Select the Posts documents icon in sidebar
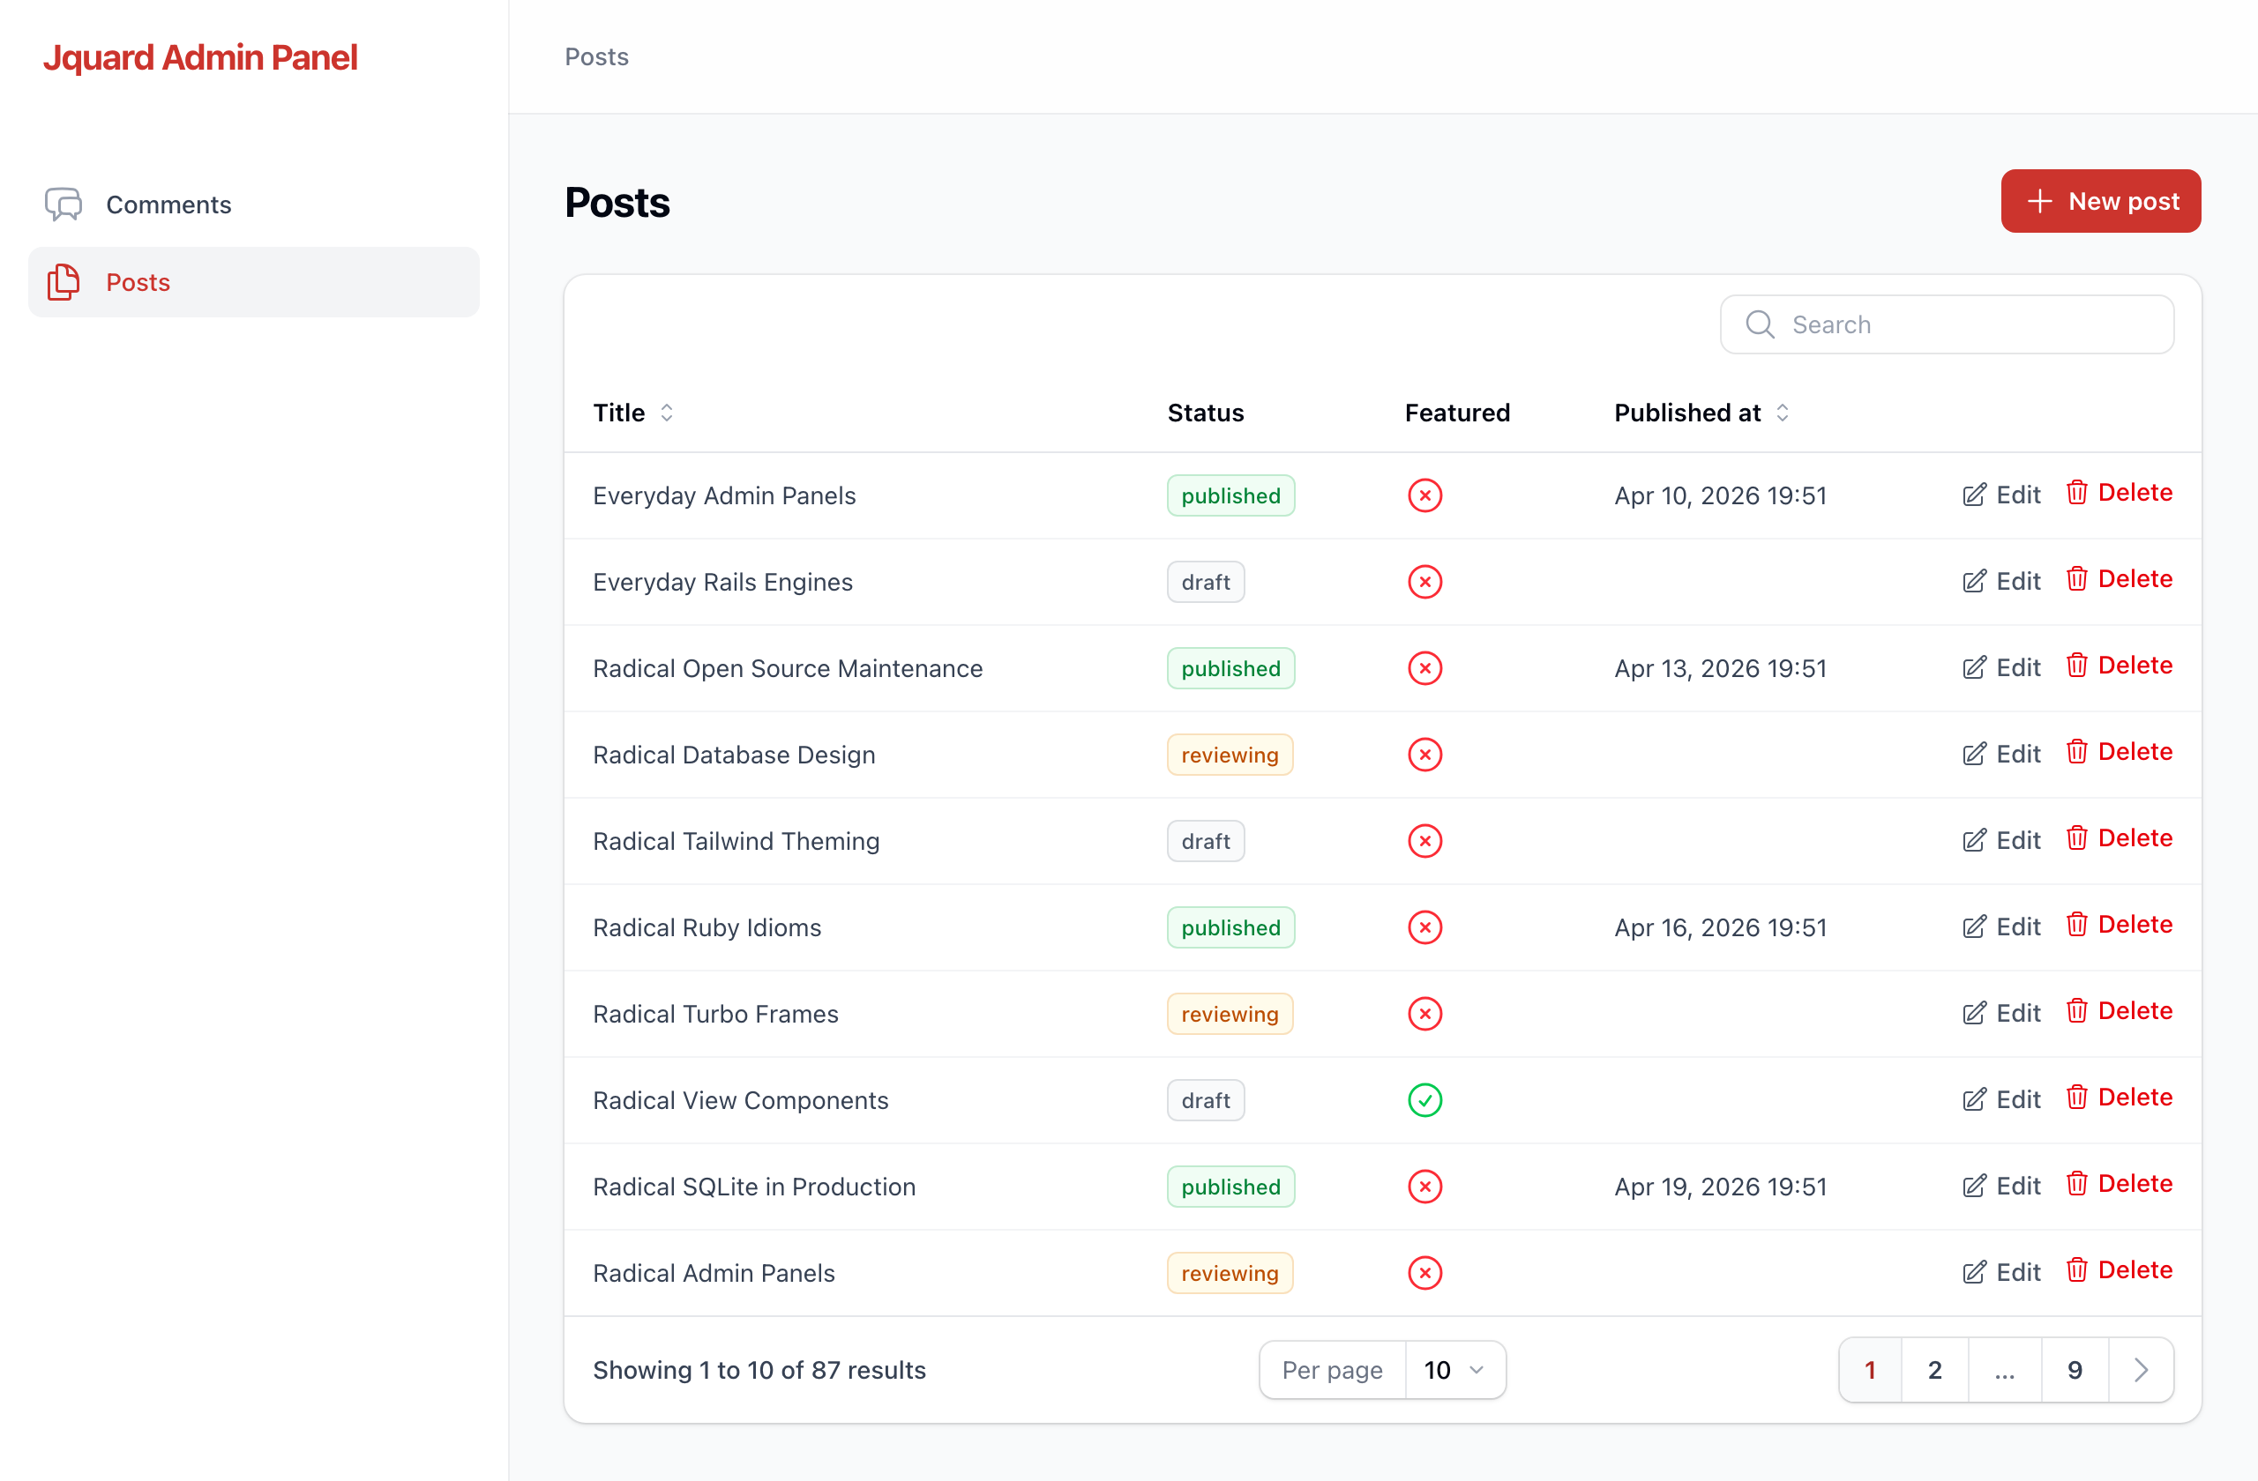 (x=64, y=281)
